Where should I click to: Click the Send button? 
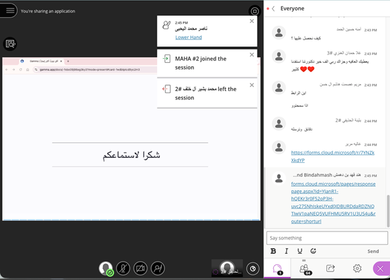pyautogui.click(x=373, y=251)
